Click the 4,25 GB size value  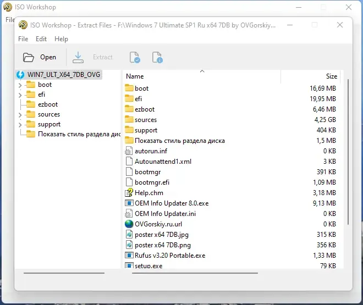(325, 120)
